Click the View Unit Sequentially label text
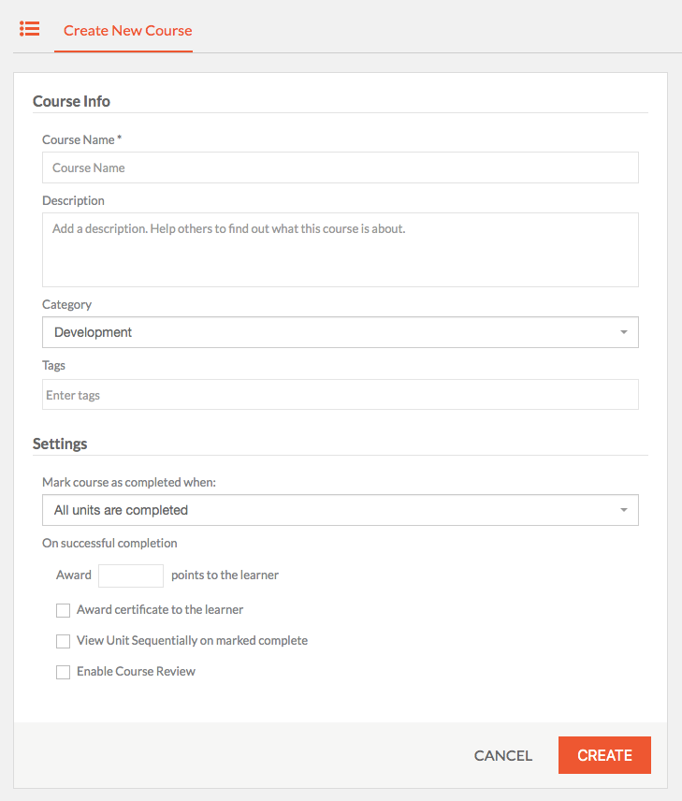Viewport: 682px width, 801px height. pos(192,641)
